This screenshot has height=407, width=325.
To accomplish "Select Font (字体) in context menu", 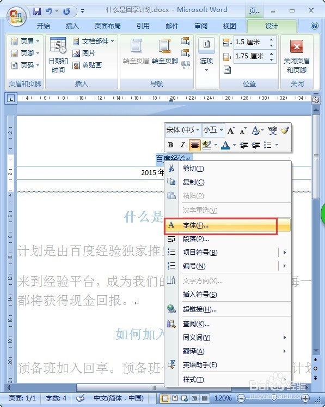I will (228, 225).
